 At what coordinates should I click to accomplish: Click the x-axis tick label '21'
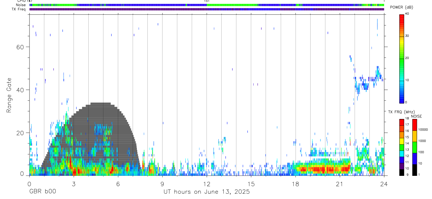point(339,184)
